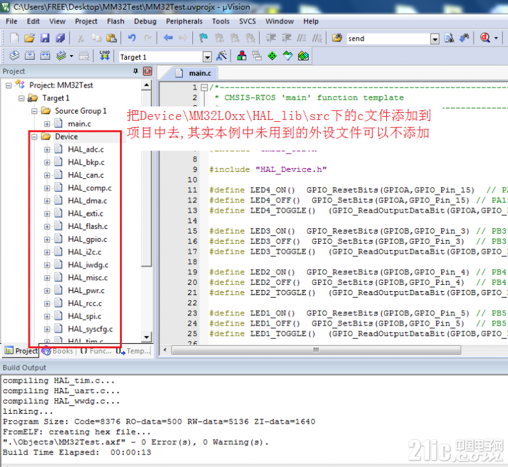Screen dimensions: 508x467
Task: Collapse the Target 1 node
Action: (x=22, y=99)
